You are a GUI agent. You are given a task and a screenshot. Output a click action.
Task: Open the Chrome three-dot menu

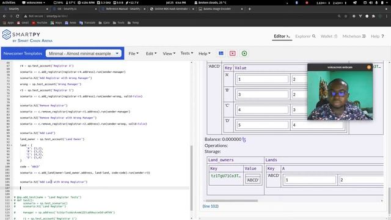(387, 16)
